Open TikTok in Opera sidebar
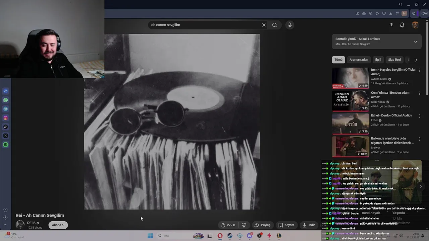This screenshot has height=241, width=429. [5, 127]
